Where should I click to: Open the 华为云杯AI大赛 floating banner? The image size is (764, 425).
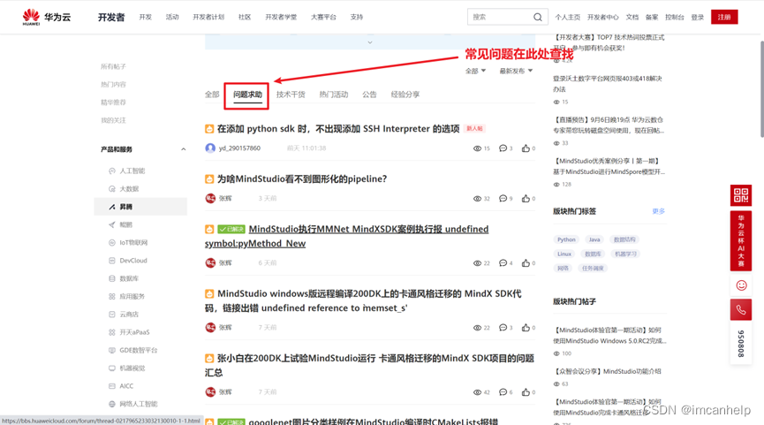[741, 241]
